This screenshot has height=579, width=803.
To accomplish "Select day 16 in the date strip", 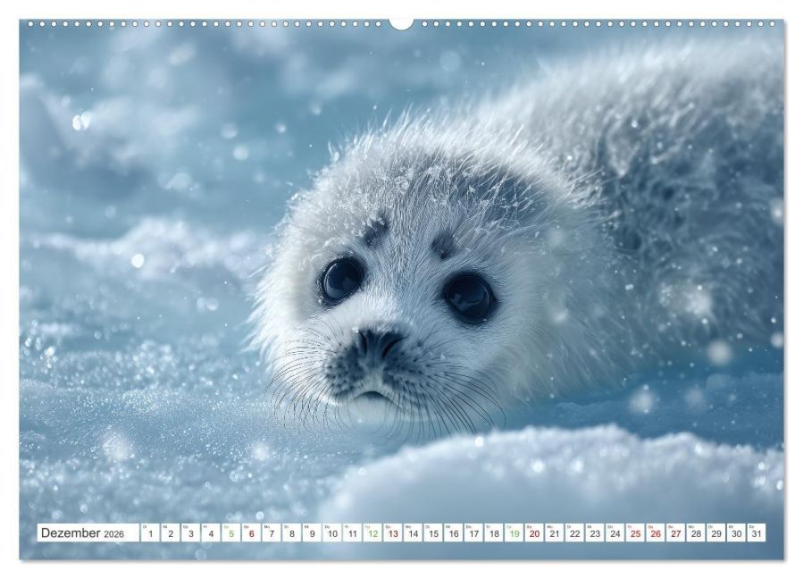I will pos(454,533).
